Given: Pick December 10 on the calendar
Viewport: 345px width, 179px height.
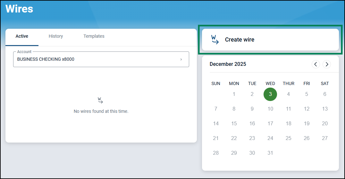Looking at the screenshot, I should click(270, 109).
